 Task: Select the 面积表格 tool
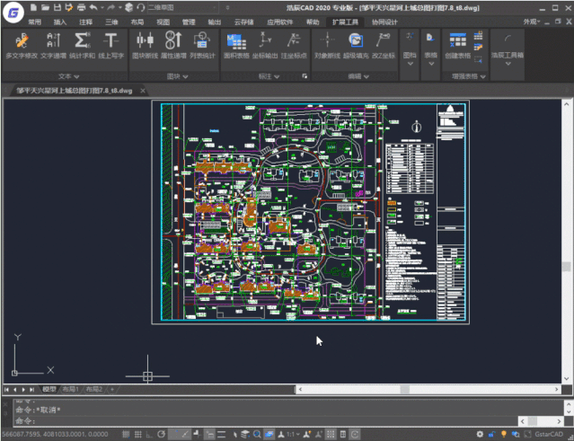(x=236, y=40)
